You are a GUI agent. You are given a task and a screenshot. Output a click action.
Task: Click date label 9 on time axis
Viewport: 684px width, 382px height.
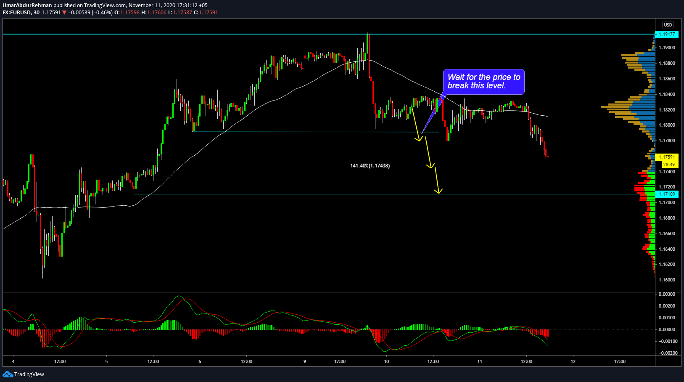[305, 361]
